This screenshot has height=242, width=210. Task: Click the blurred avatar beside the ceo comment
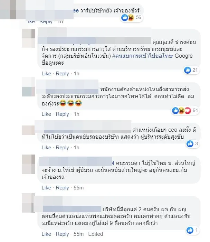tap(28, 130)
